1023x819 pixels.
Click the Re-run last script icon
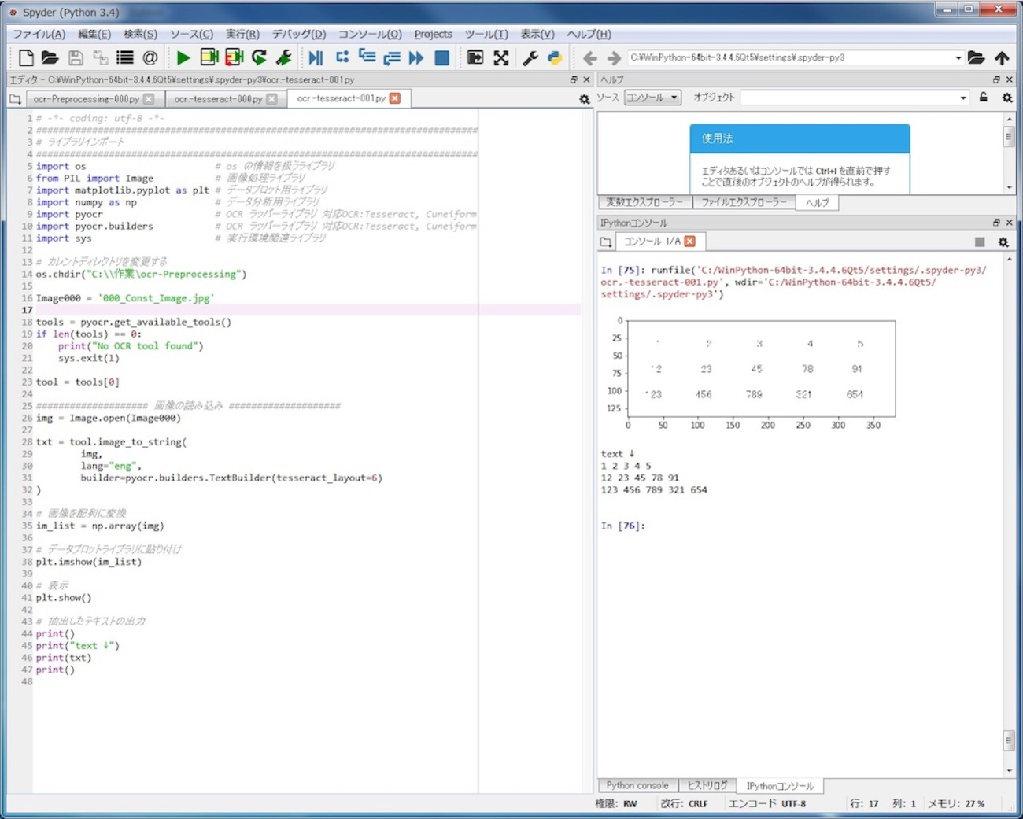point(259,57)
